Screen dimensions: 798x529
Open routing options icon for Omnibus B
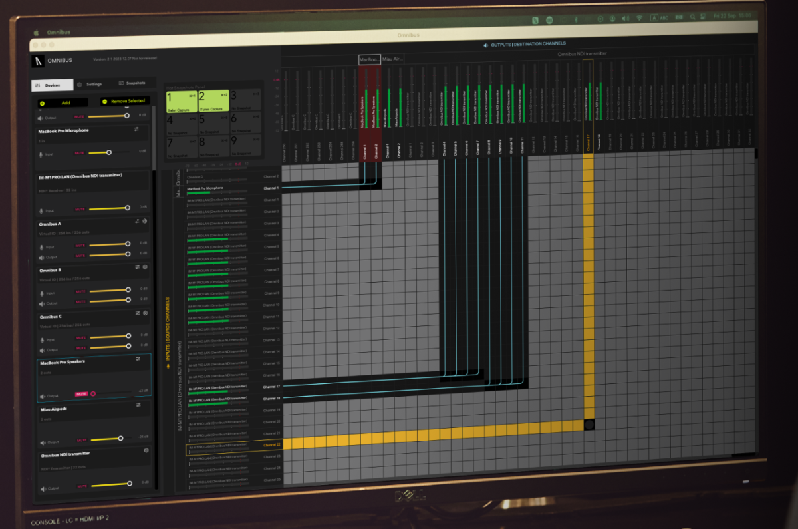137,267
